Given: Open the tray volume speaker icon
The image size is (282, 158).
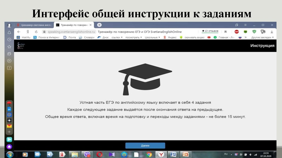Looking at the screenshot, I should pos(251,154).
